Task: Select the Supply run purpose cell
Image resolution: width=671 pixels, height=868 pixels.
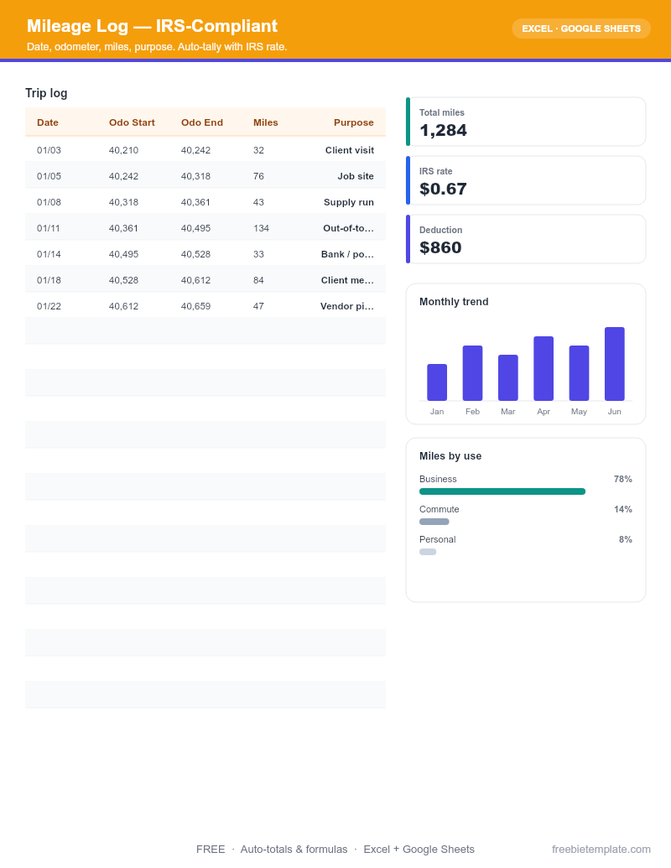Action: coord(349,203)
